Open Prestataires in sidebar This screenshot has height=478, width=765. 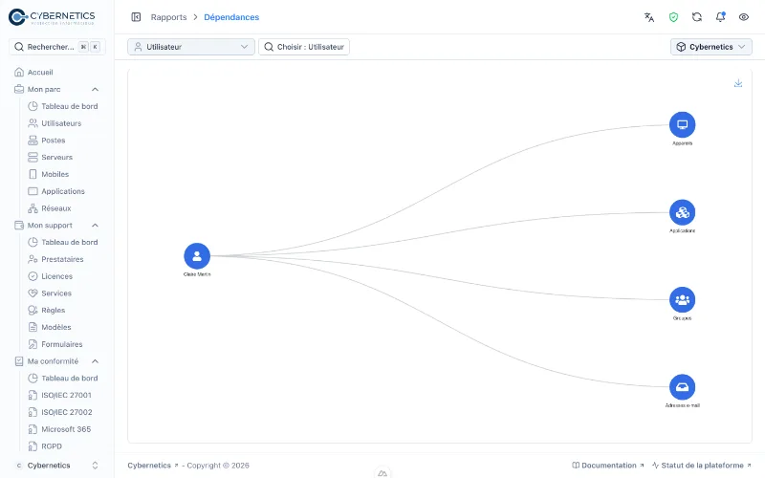click(62, 259)
